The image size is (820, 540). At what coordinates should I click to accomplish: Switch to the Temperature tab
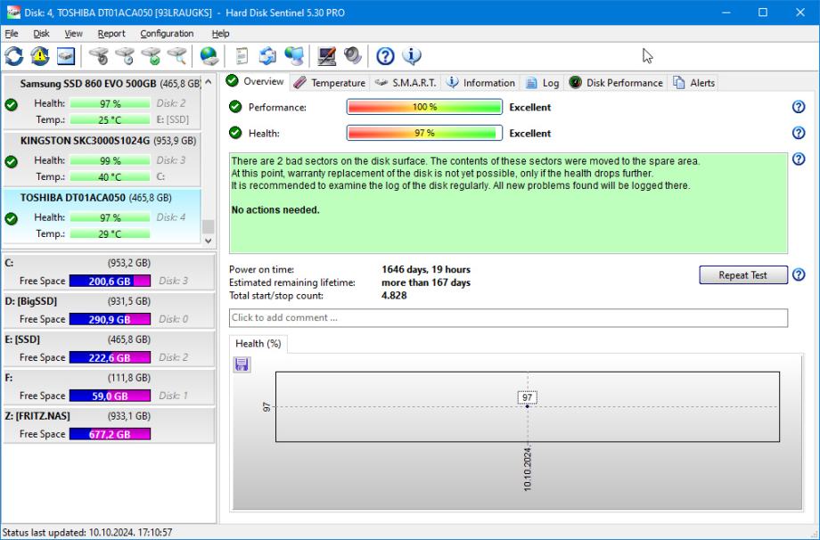pos(330,83)
